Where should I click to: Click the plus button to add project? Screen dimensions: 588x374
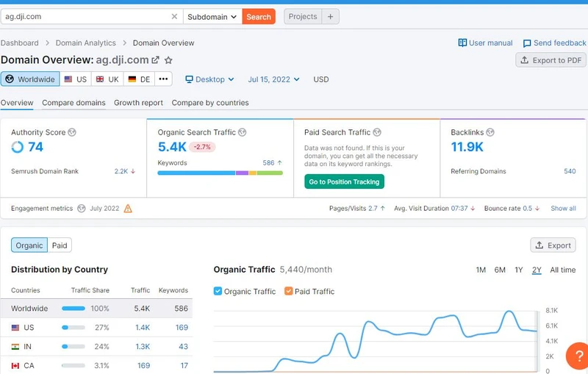330,16
